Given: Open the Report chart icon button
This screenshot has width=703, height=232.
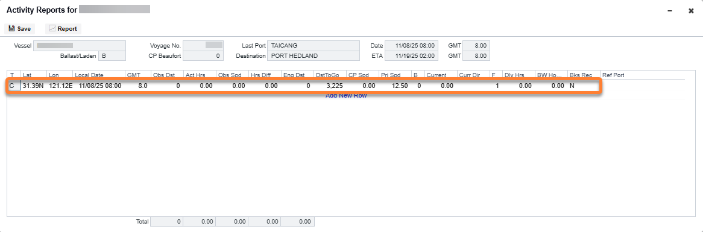Looking at the screenshot, I should point(63,29).
